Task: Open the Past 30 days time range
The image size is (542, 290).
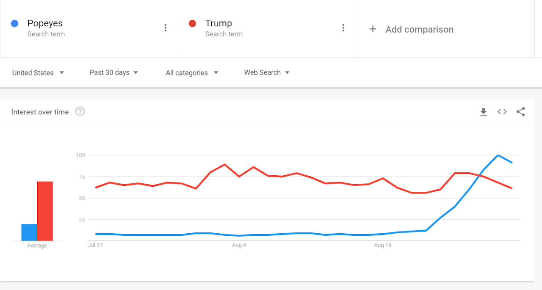Action: [x=114, y=72]
